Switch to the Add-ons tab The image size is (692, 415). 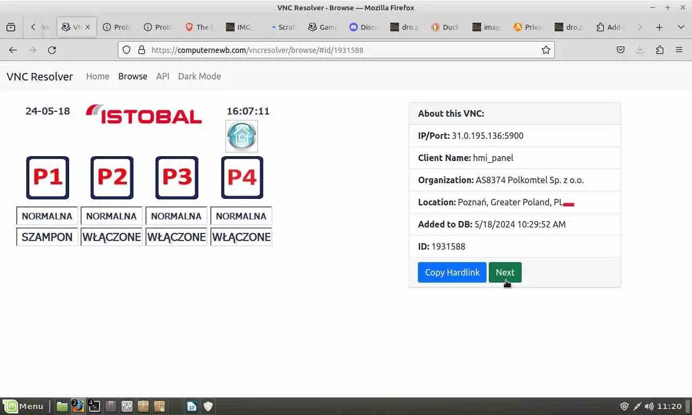610,27
